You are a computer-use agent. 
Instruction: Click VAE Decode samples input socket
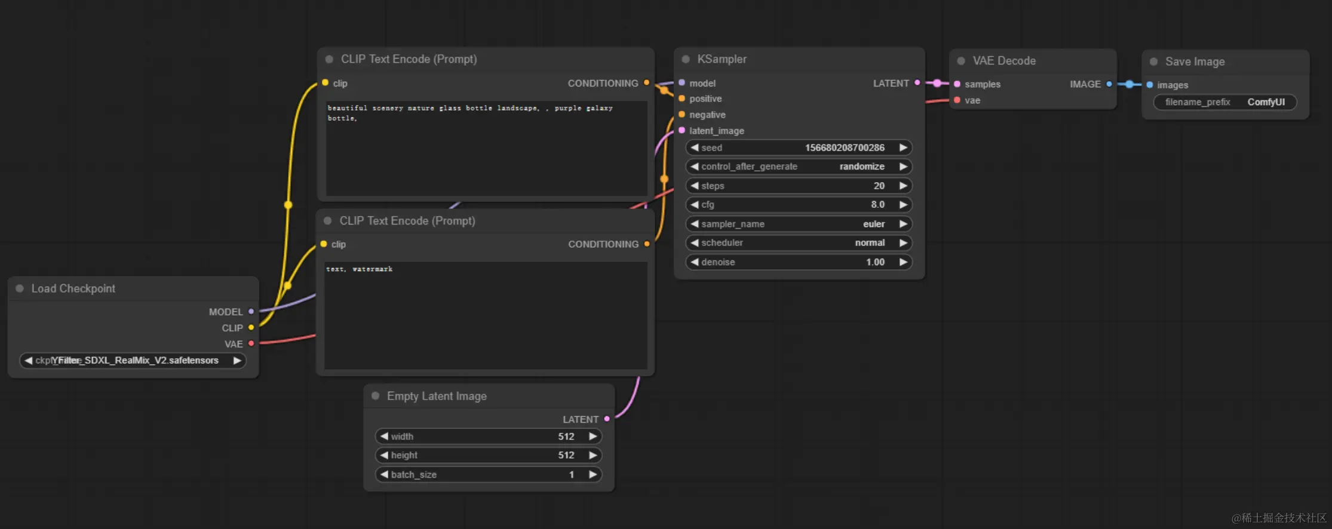pyautogui.click(x=957, y=84)
